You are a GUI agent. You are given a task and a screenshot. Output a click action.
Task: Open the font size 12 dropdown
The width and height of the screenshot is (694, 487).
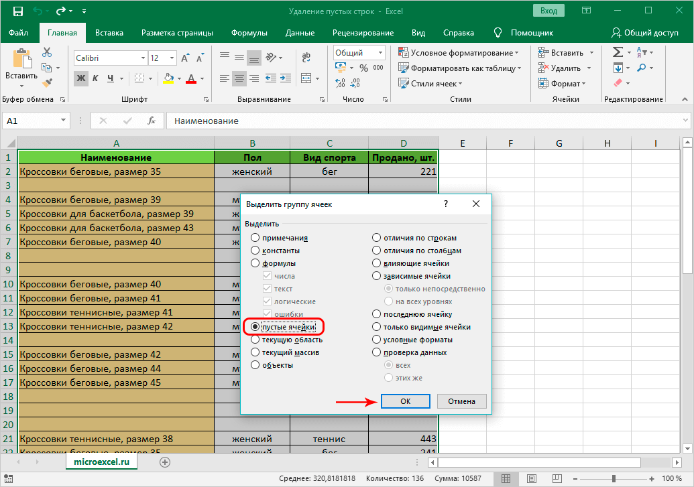pos(172,58)
